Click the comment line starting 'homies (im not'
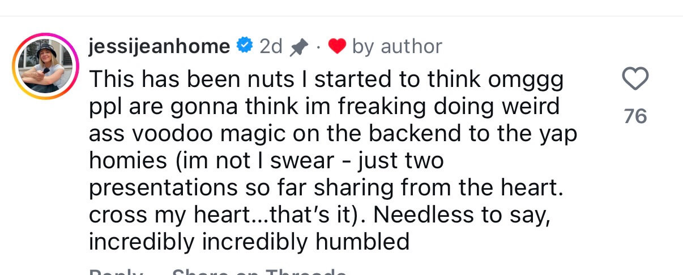The height and width of the screenshot is (275, 683). (266, 161)
